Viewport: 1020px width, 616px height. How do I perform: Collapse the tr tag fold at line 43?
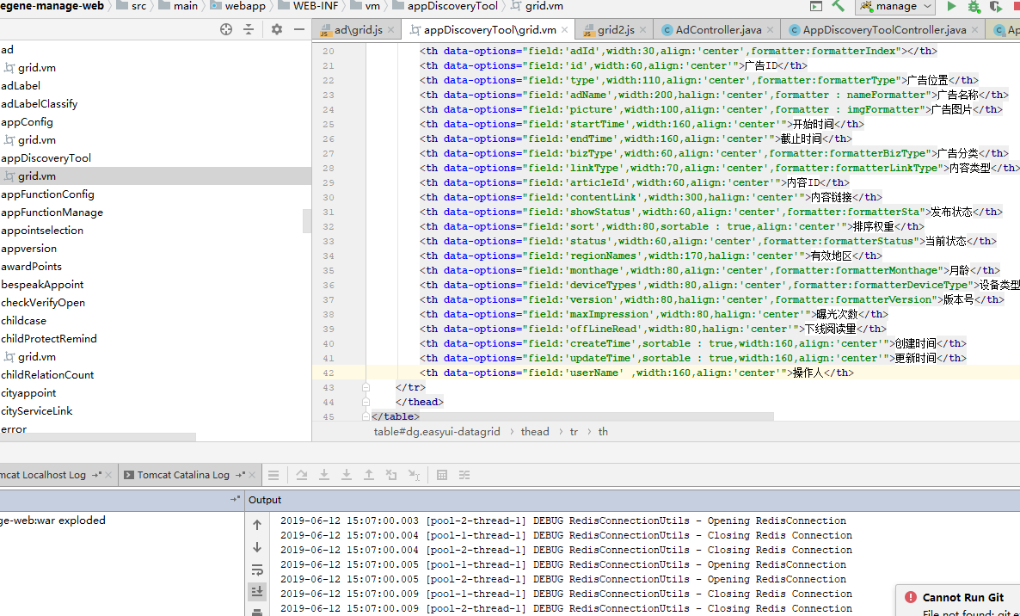pos(366,387)
